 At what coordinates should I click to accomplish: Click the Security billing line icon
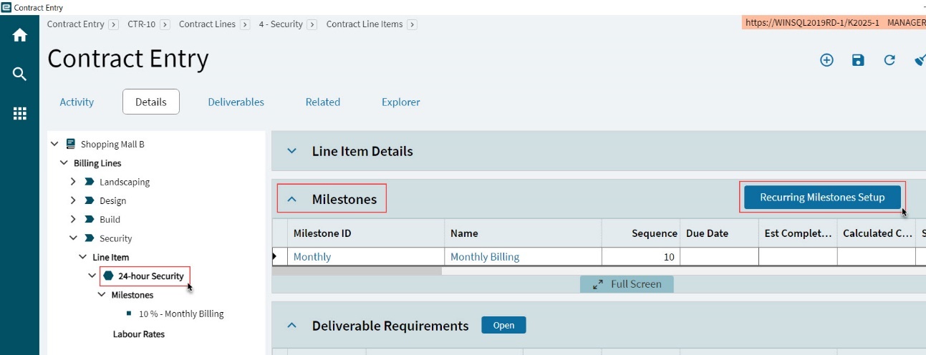pyautogui.click(x=90, y=238)
